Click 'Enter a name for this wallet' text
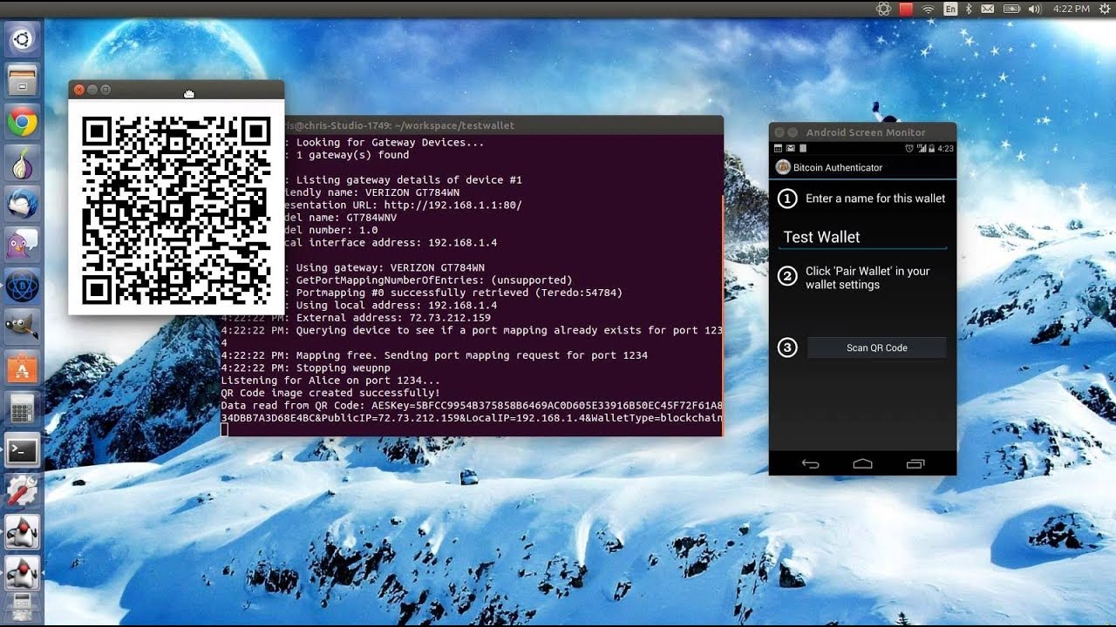Screen dimensions: 1116x627 (875, 199)
